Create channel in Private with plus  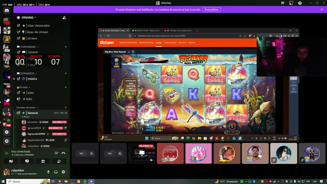(x=66, y=87)
